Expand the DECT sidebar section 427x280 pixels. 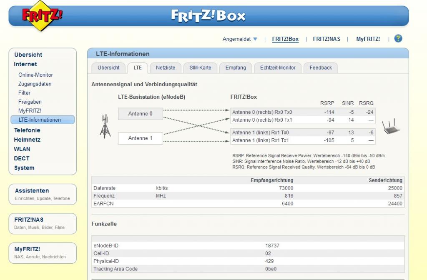coord(22,158)
